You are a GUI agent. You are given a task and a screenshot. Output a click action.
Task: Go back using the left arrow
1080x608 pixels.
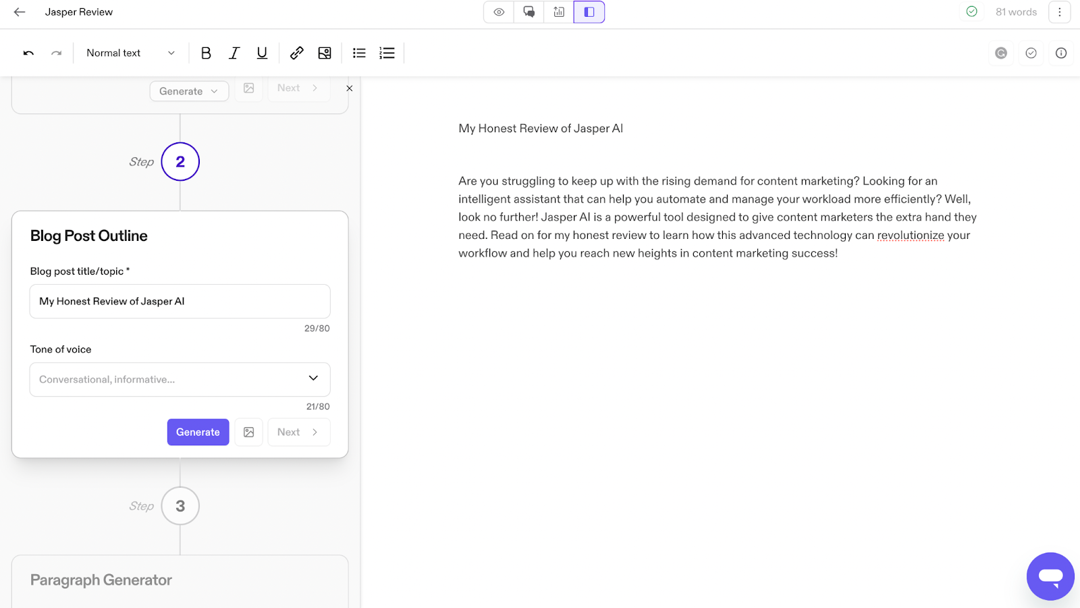[x=20, y=12]
